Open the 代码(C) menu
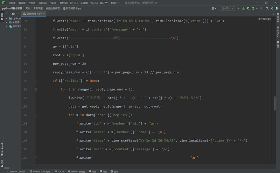The width and height of the screenshot is (280, 173). coord(54,3)
